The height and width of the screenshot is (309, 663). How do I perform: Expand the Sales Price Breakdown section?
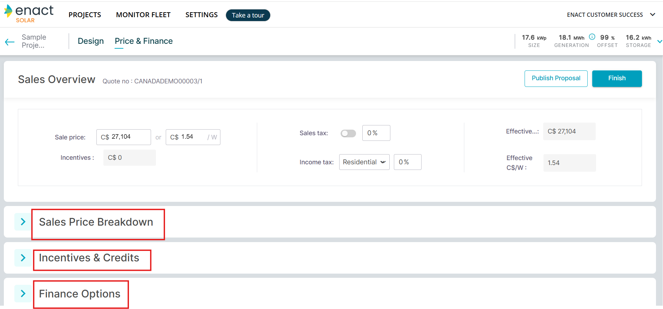[x=23, y=222]
